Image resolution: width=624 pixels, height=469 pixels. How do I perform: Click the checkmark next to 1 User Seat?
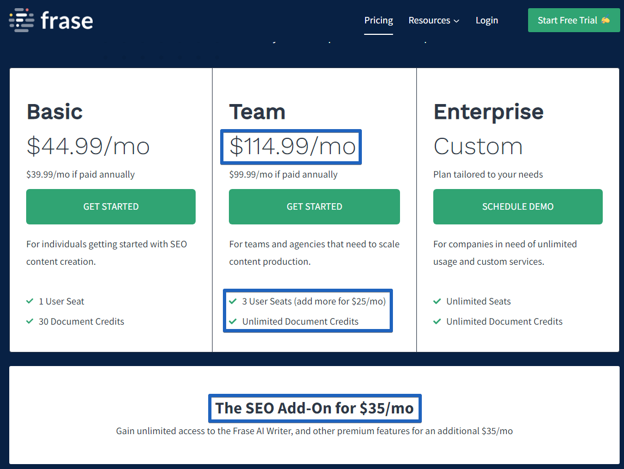point(30,301)
